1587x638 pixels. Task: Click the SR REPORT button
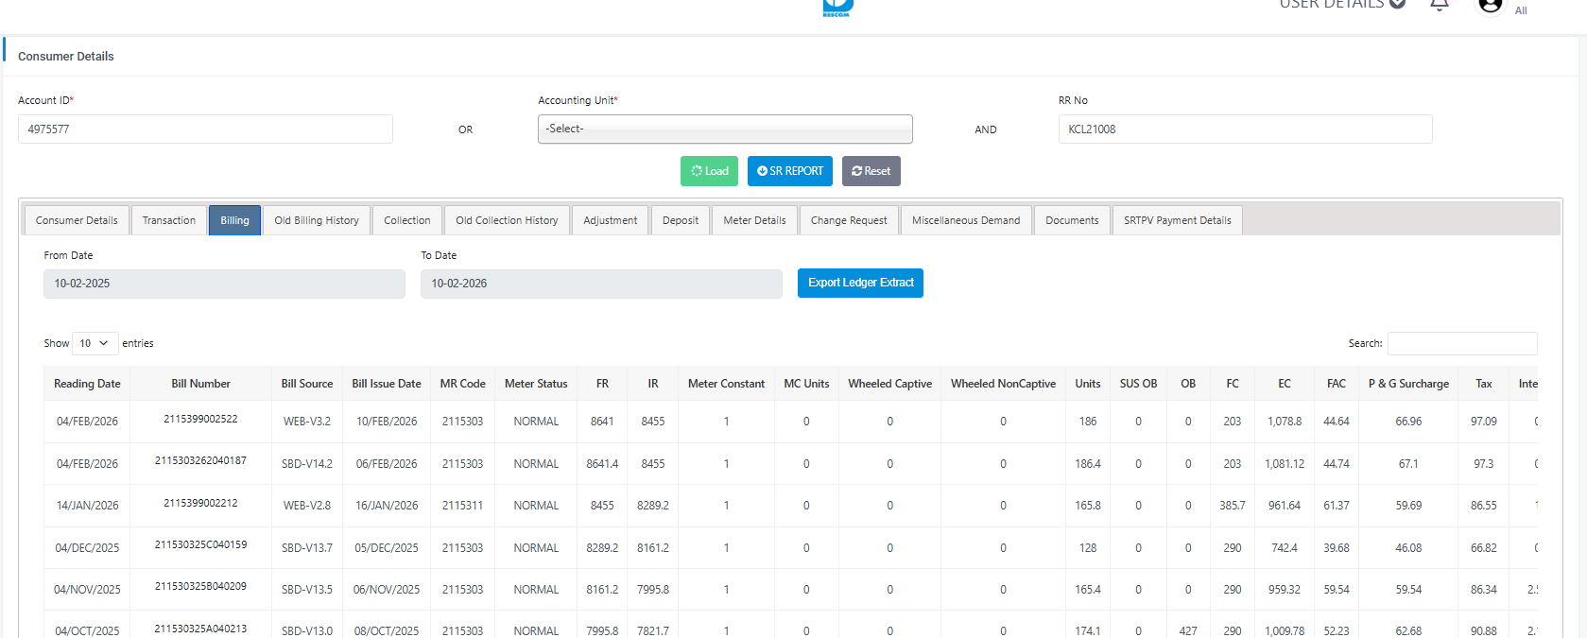pyautogui.click(x=789, y=171)
